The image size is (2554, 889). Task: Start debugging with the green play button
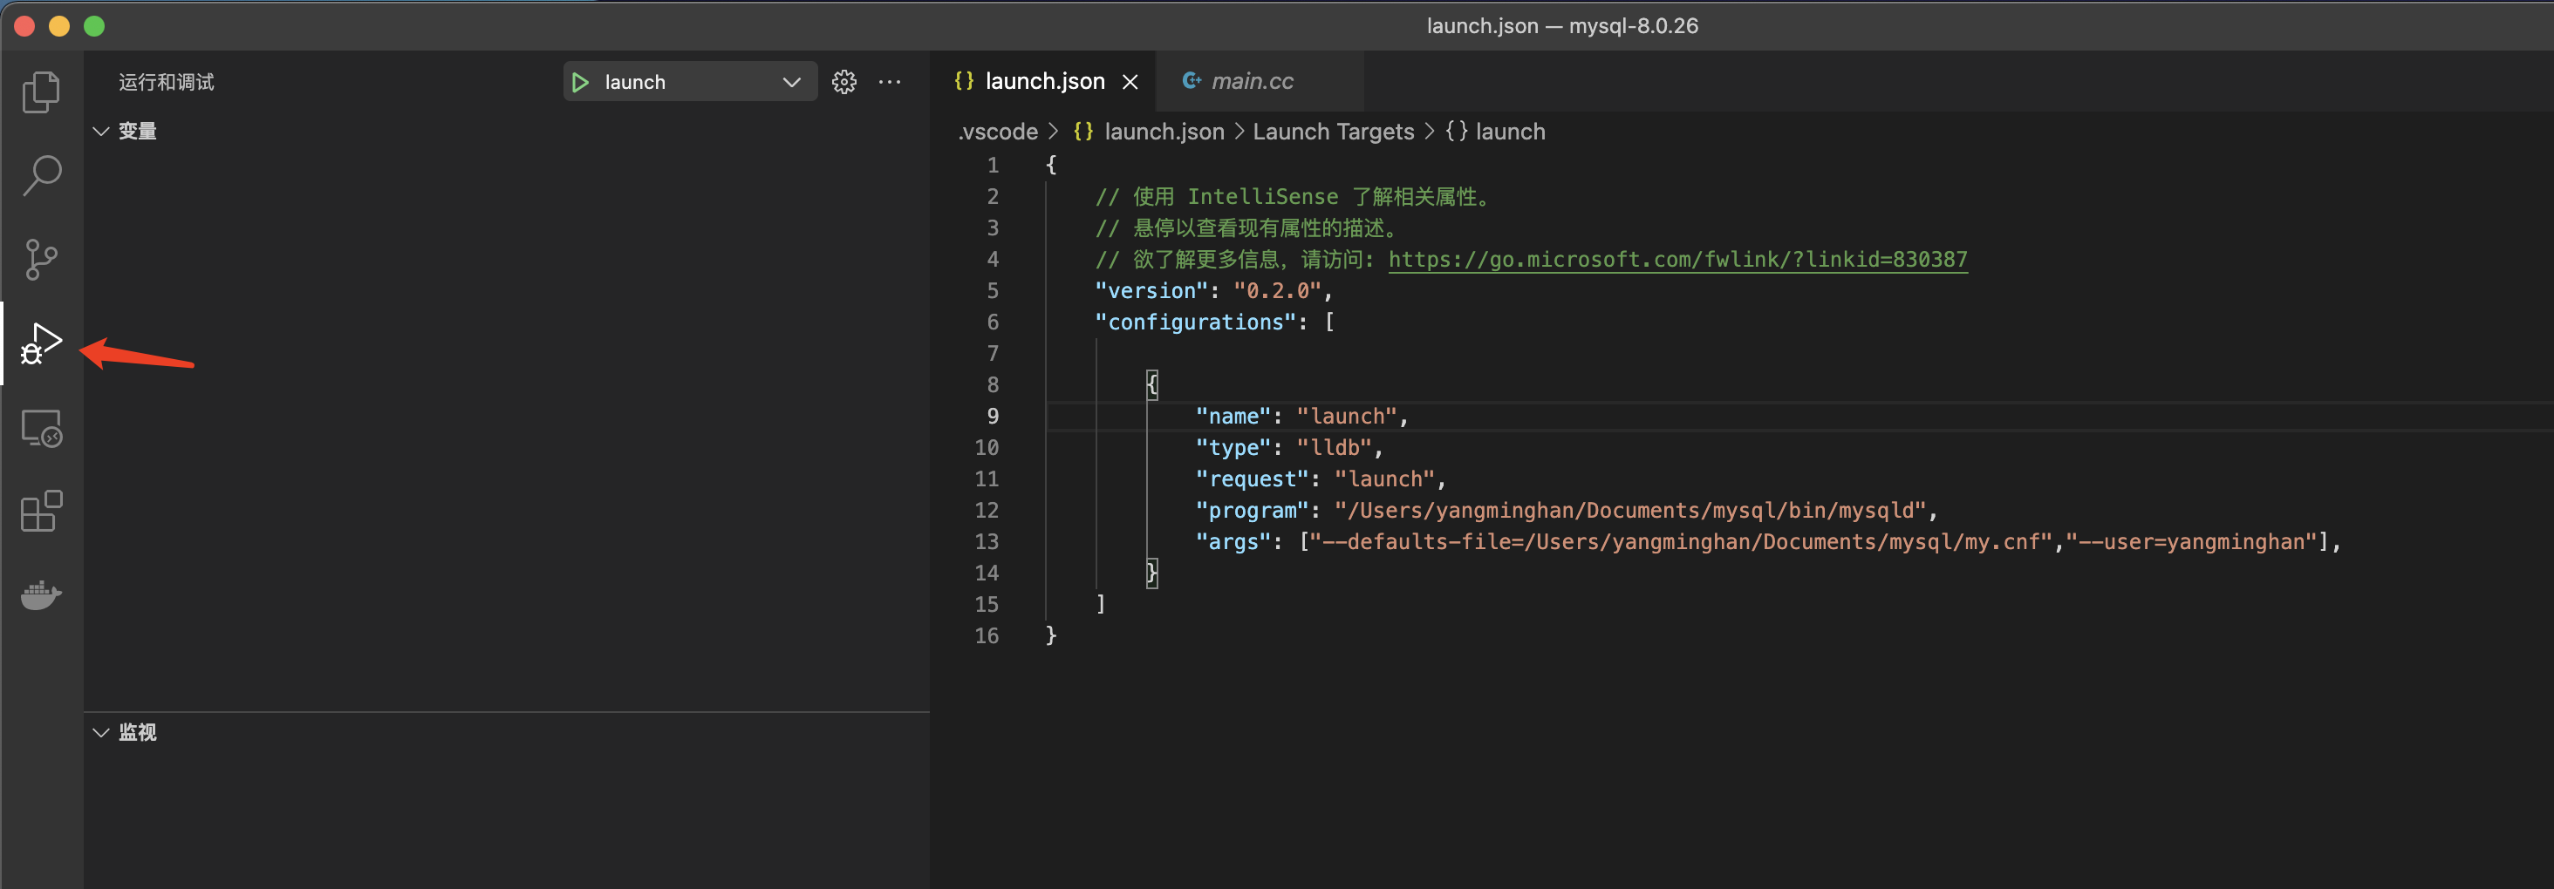pos(581,82)
